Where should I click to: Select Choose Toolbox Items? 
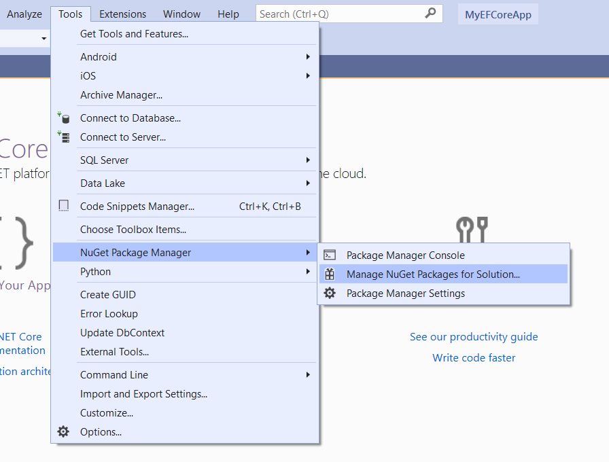pos(185,230)
